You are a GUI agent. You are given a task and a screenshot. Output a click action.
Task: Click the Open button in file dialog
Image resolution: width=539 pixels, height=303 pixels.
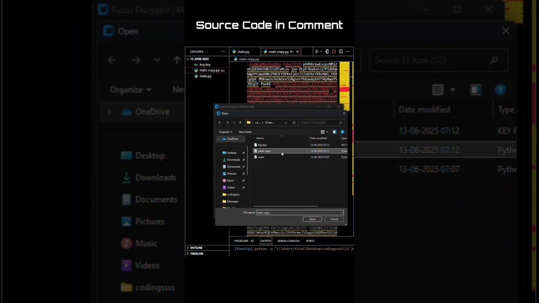(312, 219)
